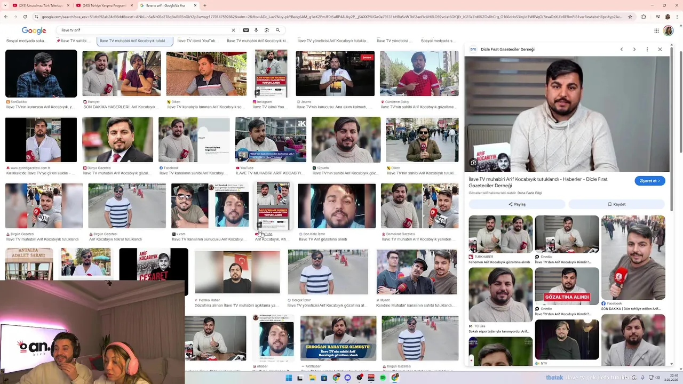This screenshot has width=683, height=384.
Task: Open the preview panel three-dot menu
Action: 647,49
